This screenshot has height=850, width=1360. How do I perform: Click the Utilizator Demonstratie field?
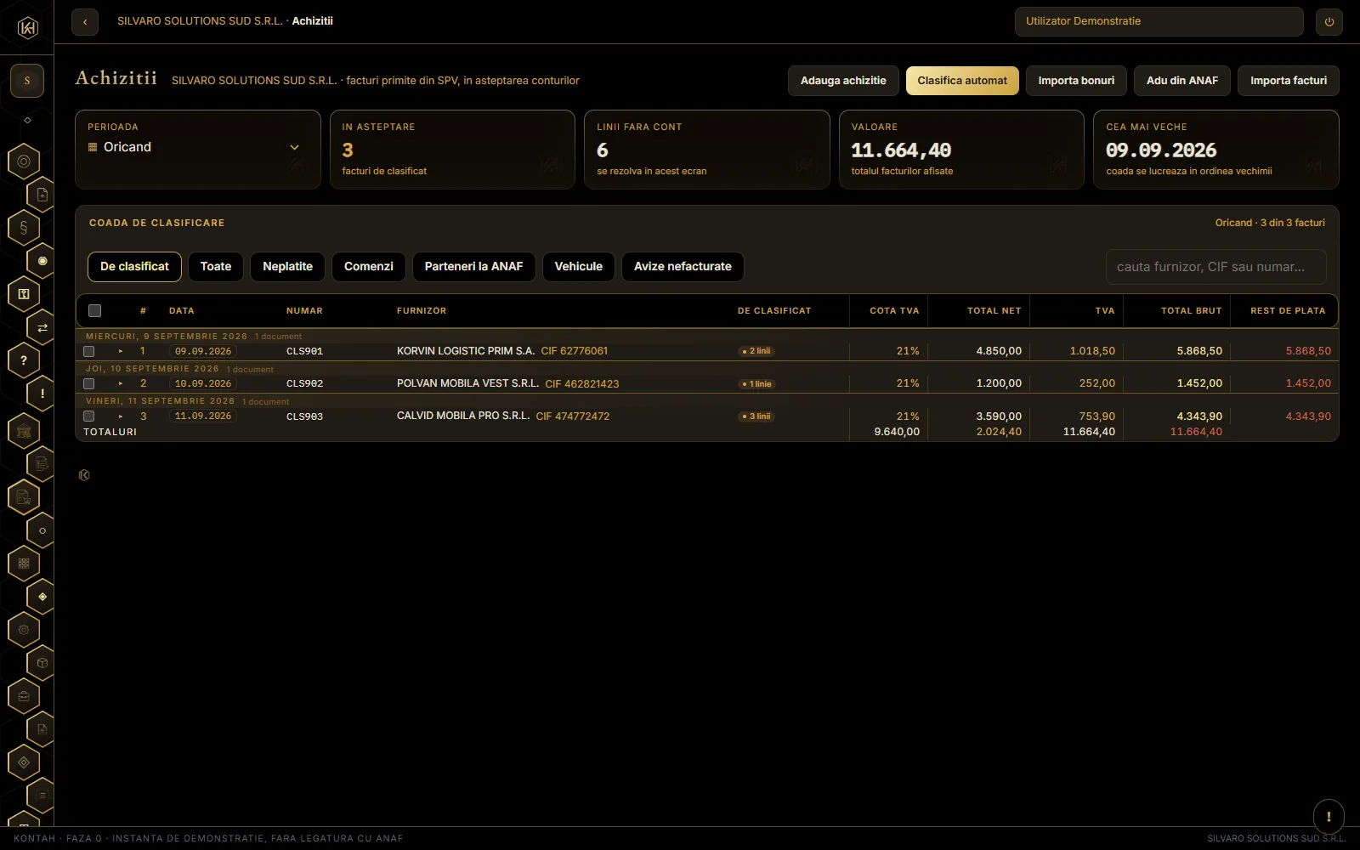tap(1159, 22)
